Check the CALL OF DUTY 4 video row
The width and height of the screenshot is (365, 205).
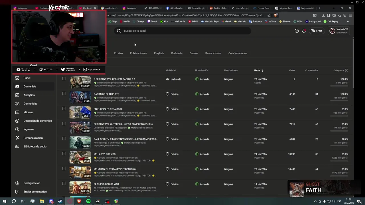[x=64, y=139]
